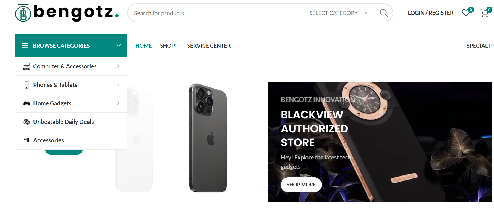Click the Shop More button
This screenshot has width=494, height=208.
click(301, 185)
